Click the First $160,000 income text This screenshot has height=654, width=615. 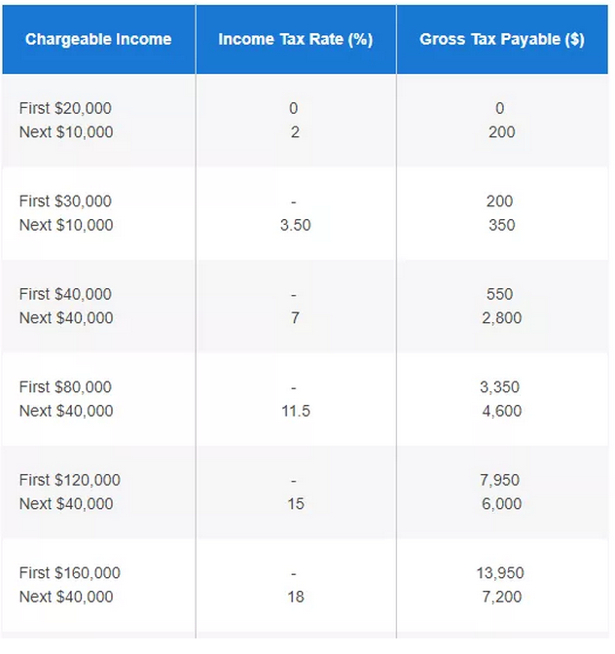coord(69,573)
